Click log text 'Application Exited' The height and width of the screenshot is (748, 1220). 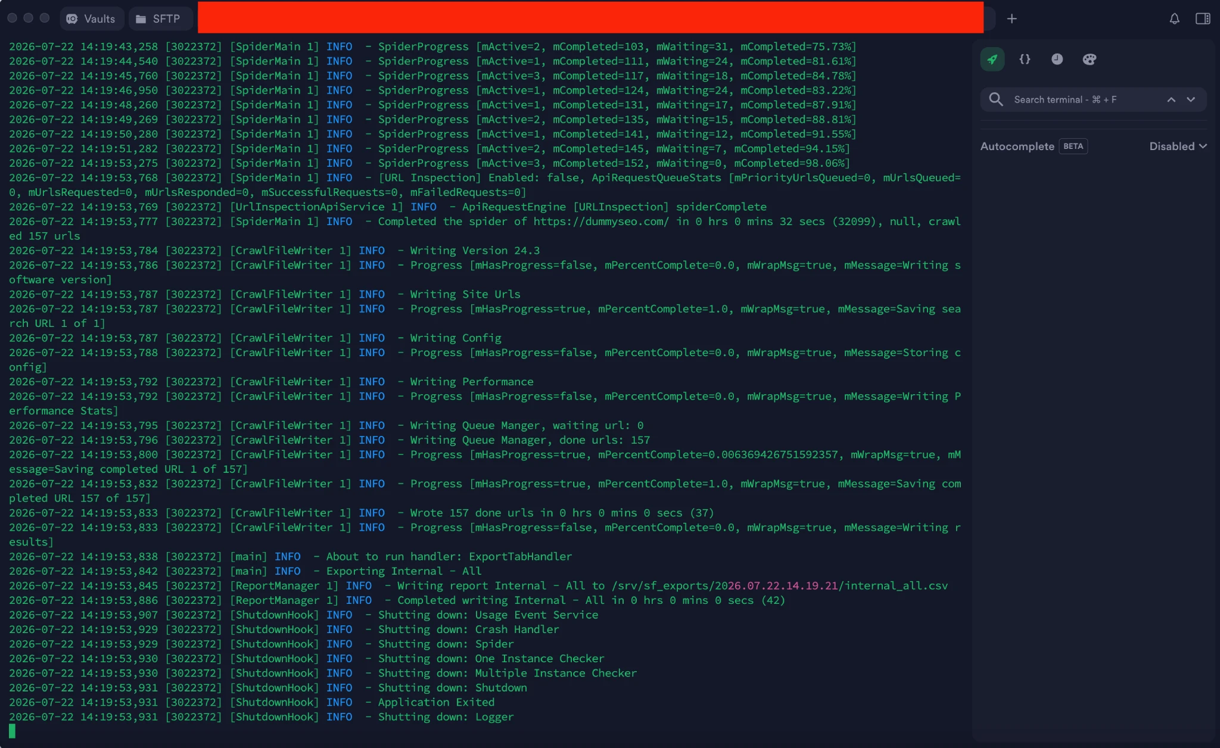tap(436, 702)
